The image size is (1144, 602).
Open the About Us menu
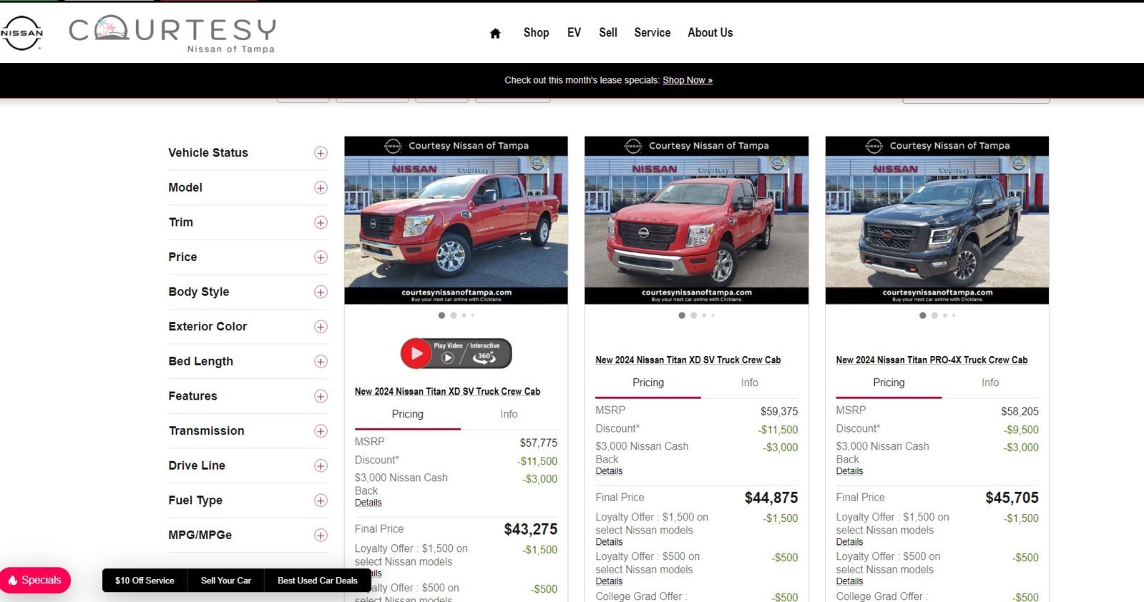pyautogui.click(x=710, y=33)
